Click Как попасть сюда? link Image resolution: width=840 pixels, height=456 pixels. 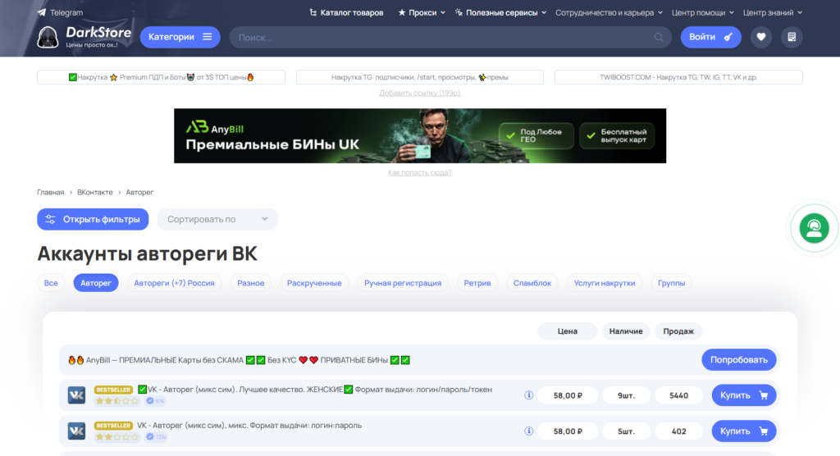point(419,172)
